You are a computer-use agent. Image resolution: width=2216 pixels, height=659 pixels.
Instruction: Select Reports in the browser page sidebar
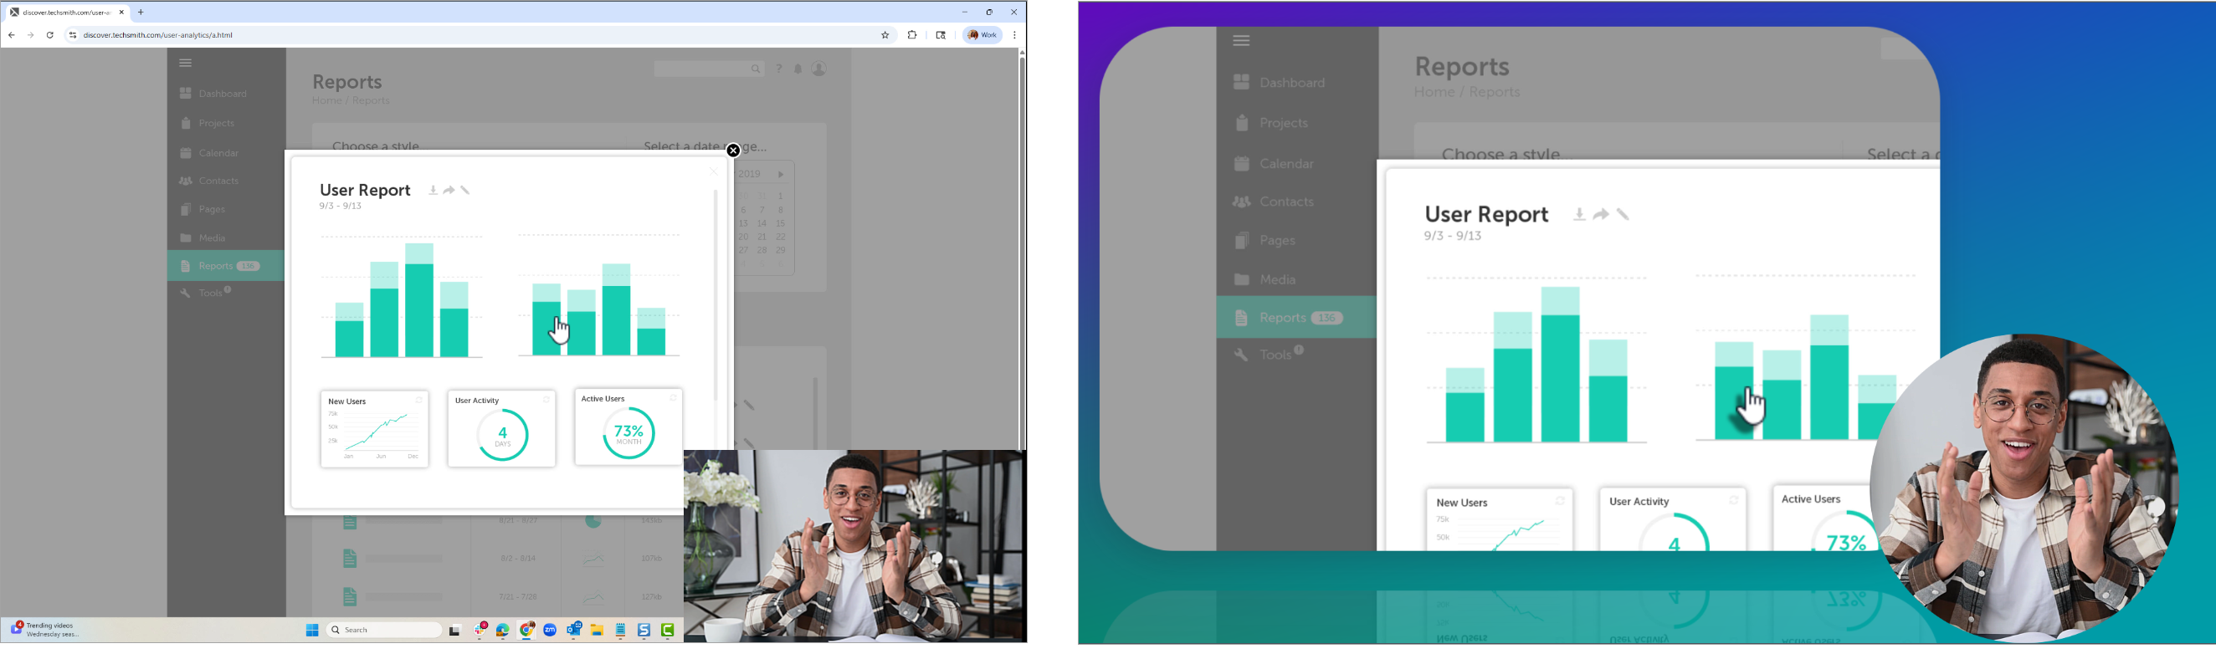coord(225,265)
